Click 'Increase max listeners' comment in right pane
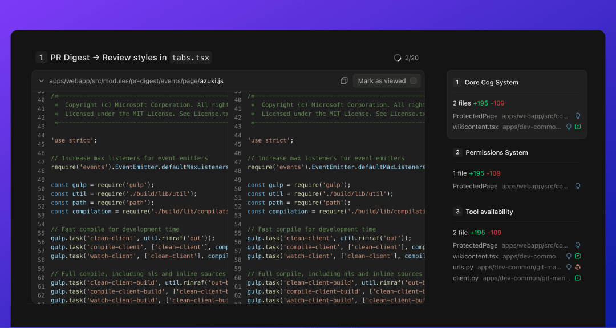The image size is (616, 328). (326, 158)
